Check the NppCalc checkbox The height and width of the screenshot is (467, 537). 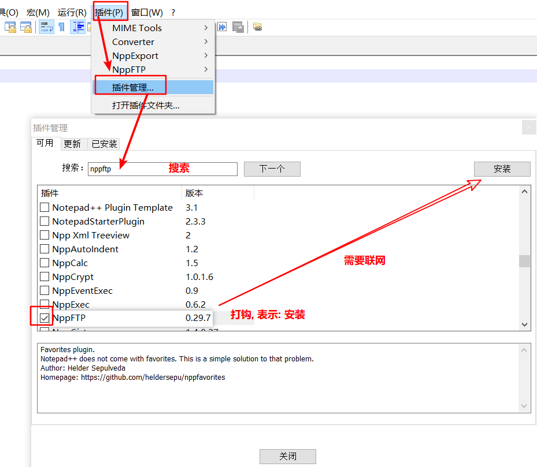click(45, 263)
